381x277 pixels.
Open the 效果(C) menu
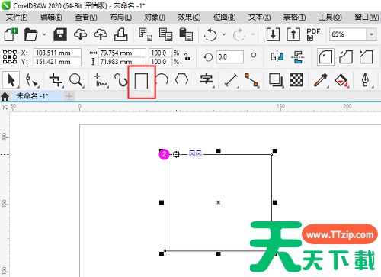click(x=189, y=18)
